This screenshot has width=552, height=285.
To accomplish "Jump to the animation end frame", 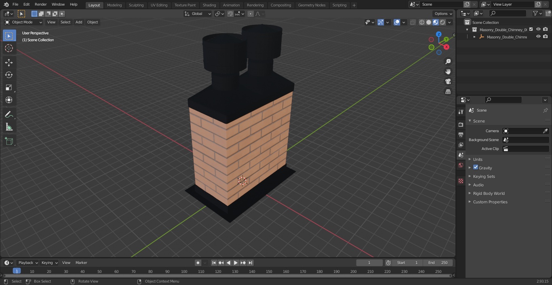I will (251, 263).
